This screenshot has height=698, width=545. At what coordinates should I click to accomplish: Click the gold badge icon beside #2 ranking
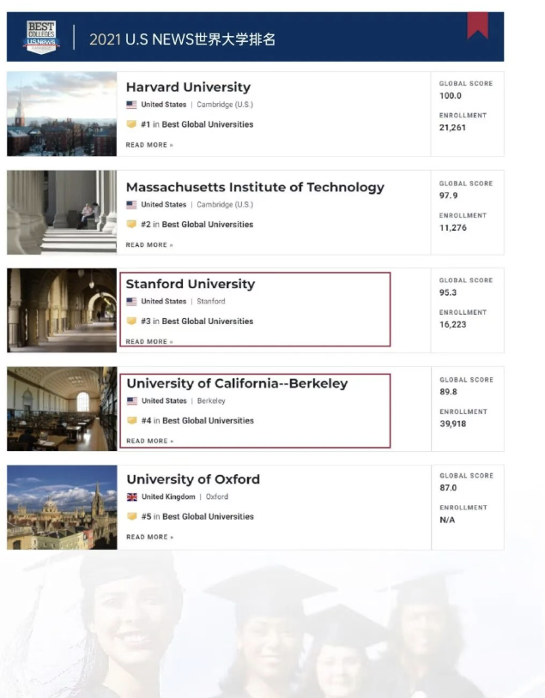coord(131,225)
